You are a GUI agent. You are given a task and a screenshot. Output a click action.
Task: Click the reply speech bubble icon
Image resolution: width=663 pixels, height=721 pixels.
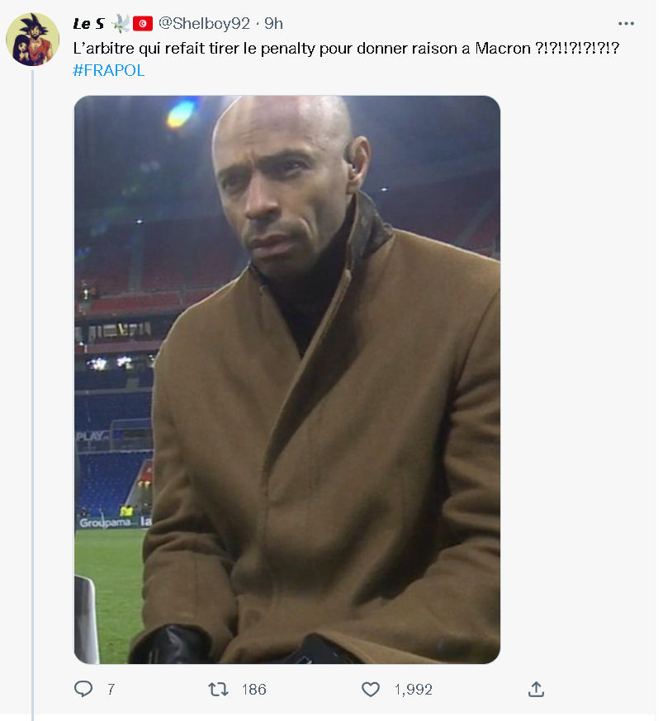tap(83, 689)
